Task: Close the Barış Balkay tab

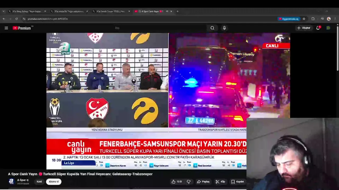Action: point(45,11)
